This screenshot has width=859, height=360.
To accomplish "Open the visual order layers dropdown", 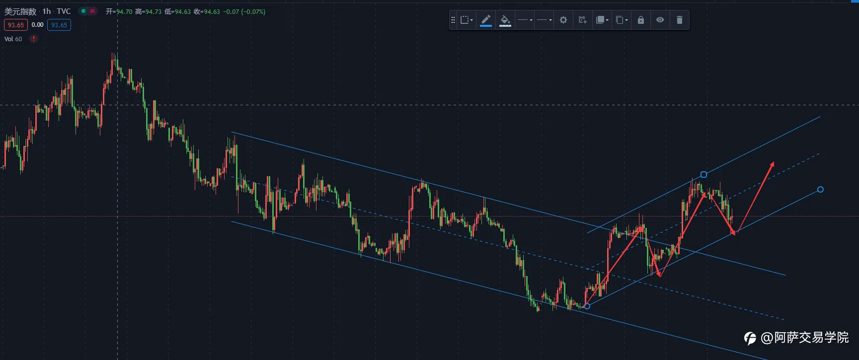I will tap(602, 20).
